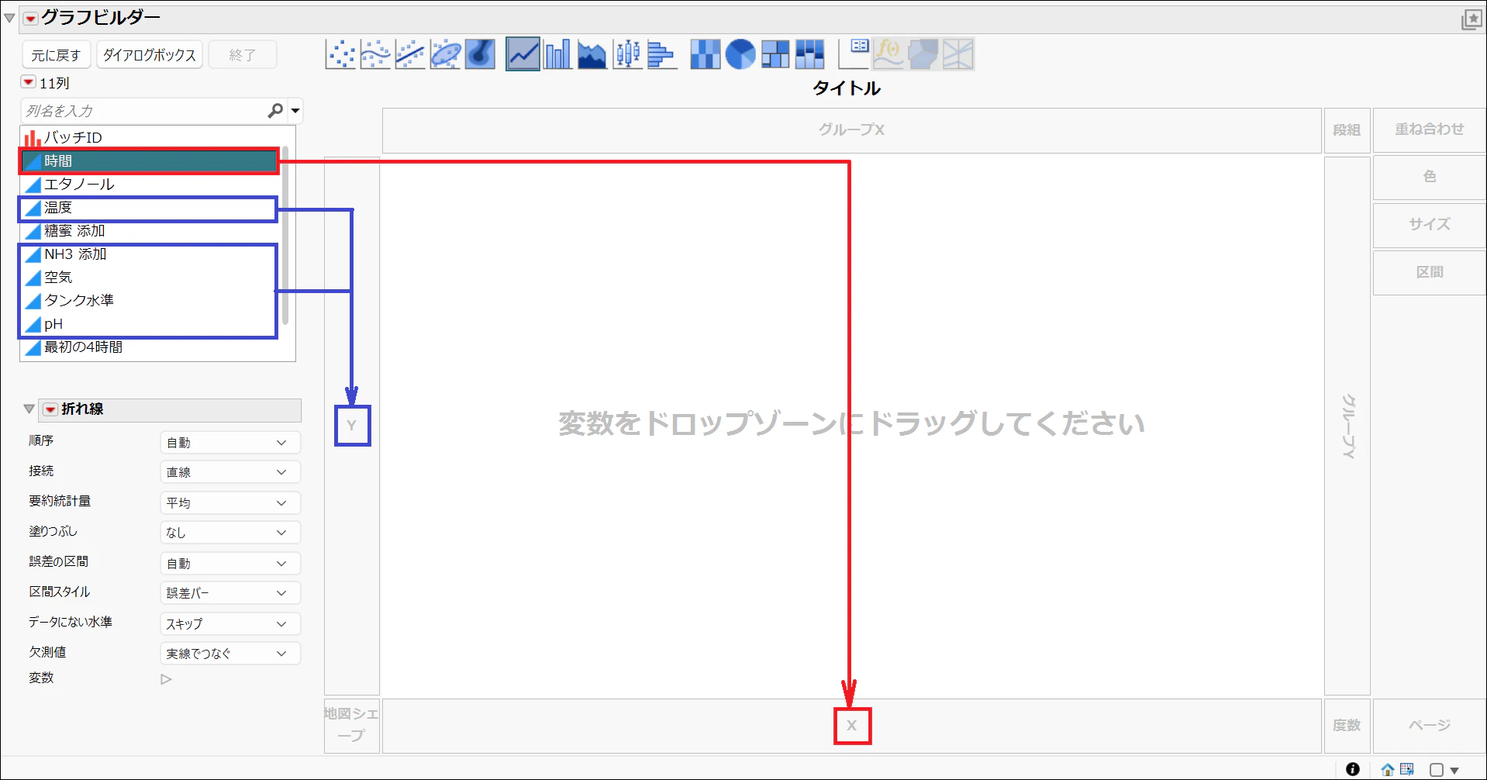Select the 空気 column
1487x780 pixels.
coord(151,277)
